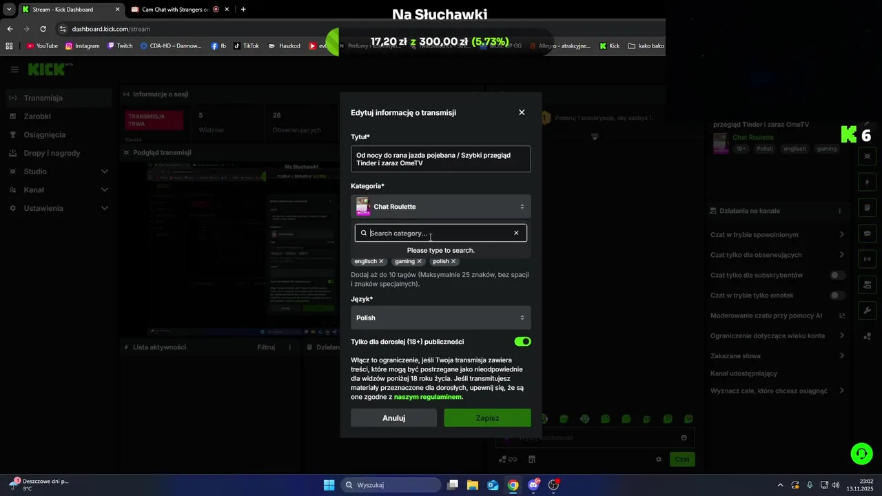Remove the polish tag
The width and height of the screenshot is (882, 496).
tap(453, 262)
